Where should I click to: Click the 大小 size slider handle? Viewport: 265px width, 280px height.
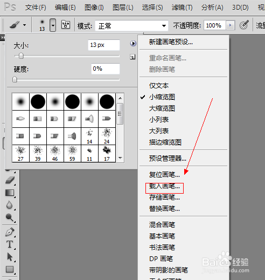point(21,56)
